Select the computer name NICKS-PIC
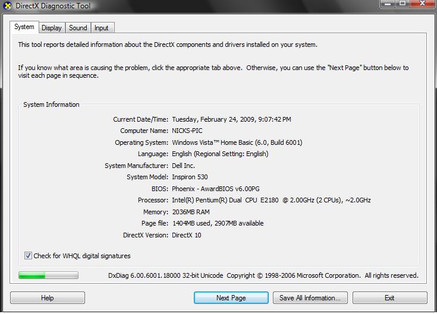 [x=187, y=131]
